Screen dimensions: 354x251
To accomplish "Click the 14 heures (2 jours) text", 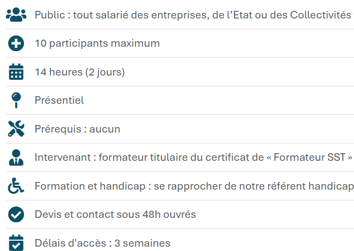I will pyautogui.click(x=79, y=72).
